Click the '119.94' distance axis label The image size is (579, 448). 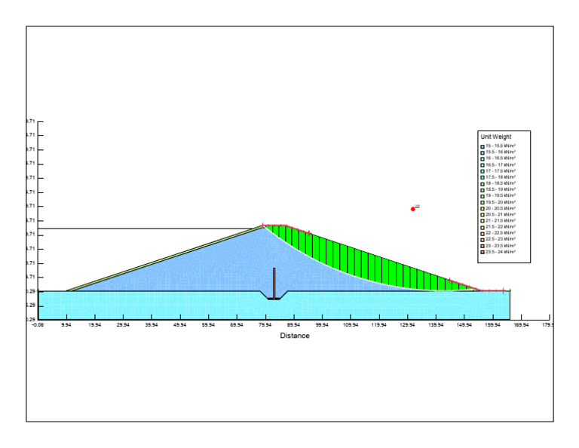pyautogui.click(x=379, y=325)
